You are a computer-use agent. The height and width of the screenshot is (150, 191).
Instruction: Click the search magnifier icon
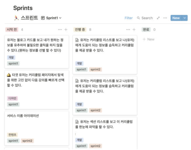138,18
